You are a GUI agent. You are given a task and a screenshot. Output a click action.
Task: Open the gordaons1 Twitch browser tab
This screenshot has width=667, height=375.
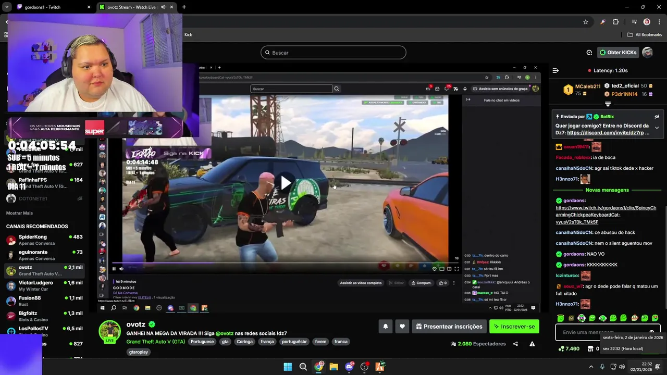click(52, 7)
